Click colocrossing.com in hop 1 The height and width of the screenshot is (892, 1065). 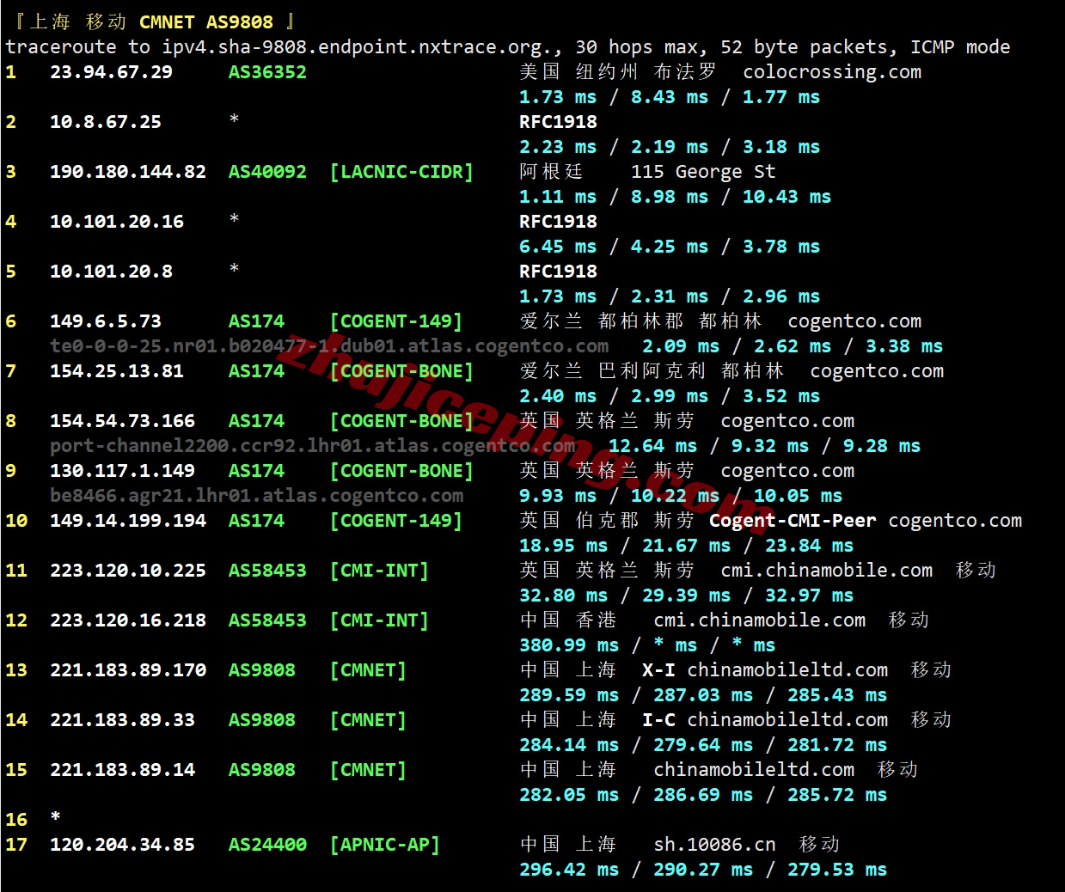(832, 72)
